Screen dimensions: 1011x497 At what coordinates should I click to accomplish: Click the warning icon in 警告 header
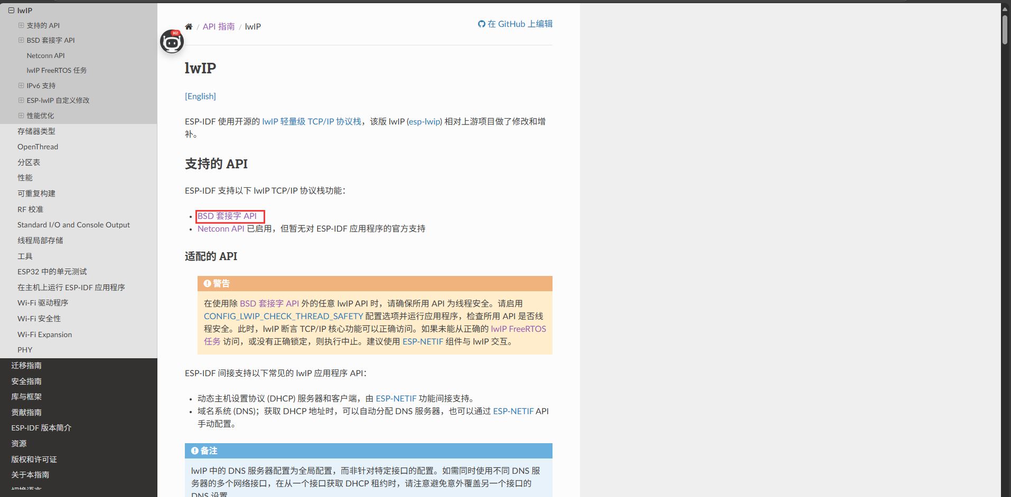[207, 283]
